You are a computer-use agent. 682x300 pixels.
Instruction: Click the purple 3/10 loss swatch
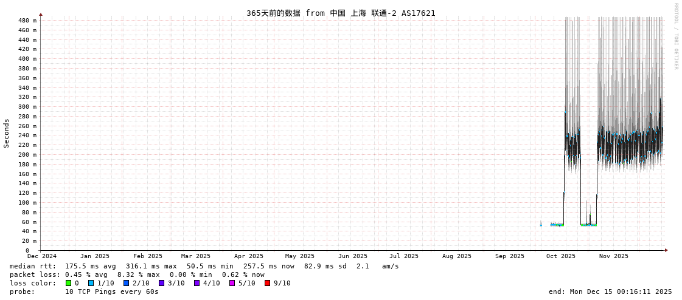(162, 283)
